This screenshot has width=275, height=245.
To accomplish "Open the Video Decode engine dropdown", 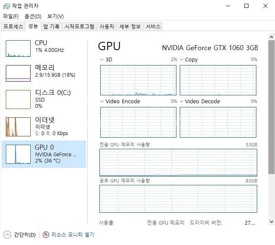I will coord(181,102).
